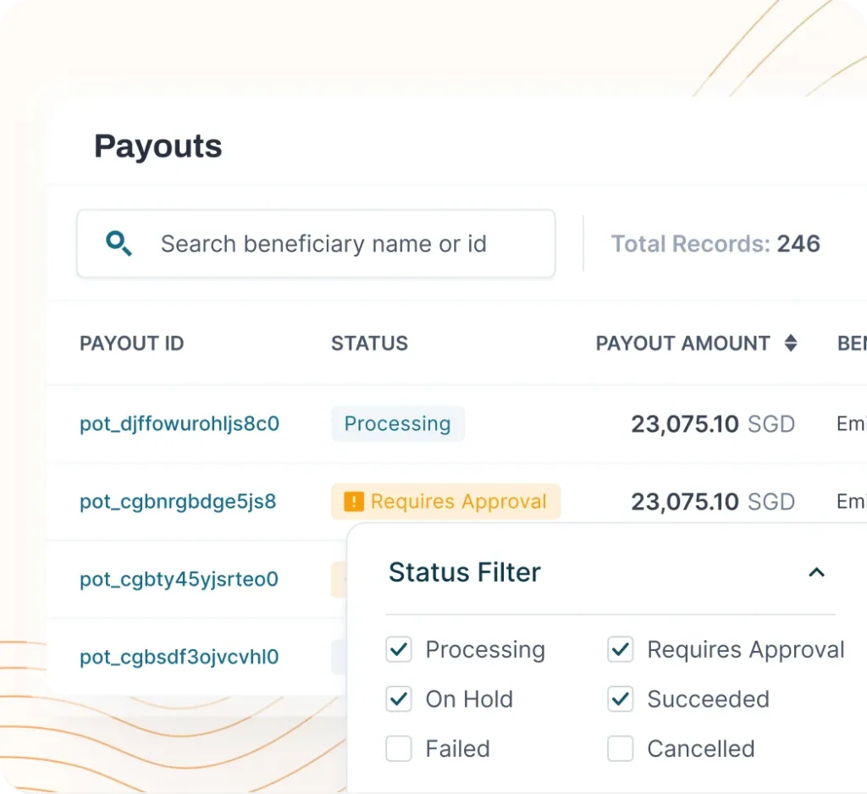
Task: Click the Payout ID column header
Action: tap(131, 343)
